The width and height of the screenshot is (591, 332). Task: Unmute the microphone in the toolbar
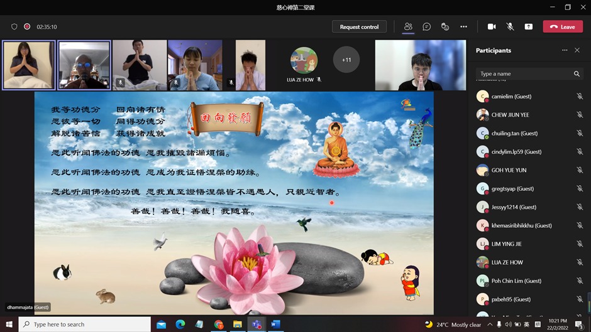coord(510,27)
